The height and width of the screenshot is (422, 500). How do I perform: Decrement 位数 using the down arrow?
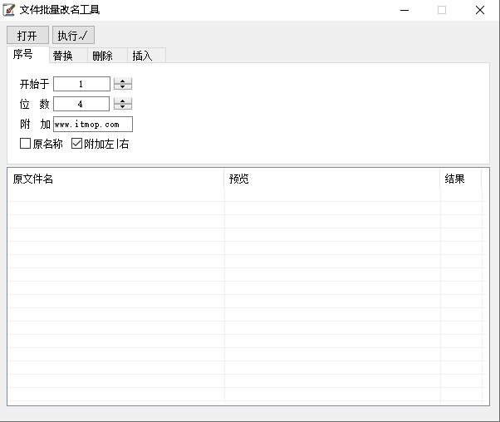pyautogui.click(x=123, y=107)
